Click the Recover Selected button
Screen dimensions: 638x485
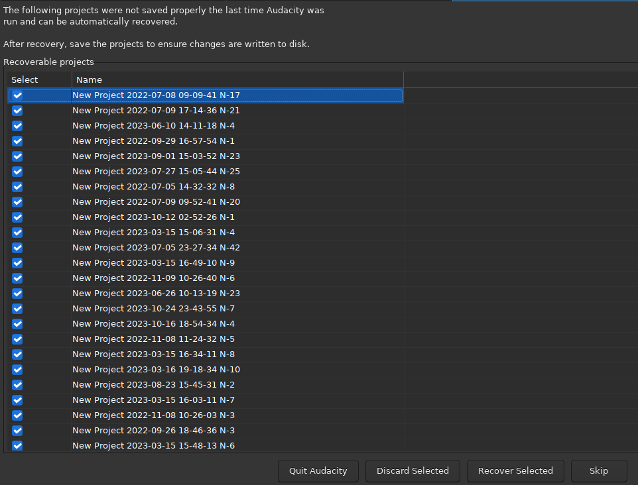pyautogui.click(x=515, y=470)
